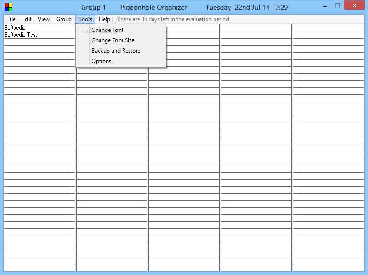Screen dimensions: 368x275
Task: Open the Edit menu
Action: (27, 19)
